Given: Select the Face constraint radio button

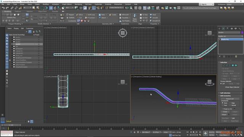Looking at the screenshot, I should tap(223, 105).
